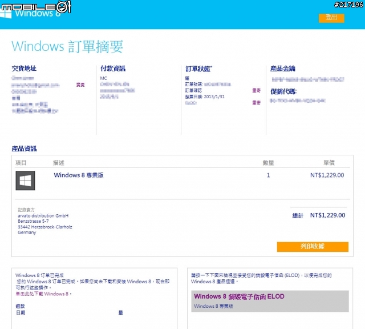Click the arvato distribution GmbH seller name
The height and width of the screenshot is (329, 365).
pos(43,216)
